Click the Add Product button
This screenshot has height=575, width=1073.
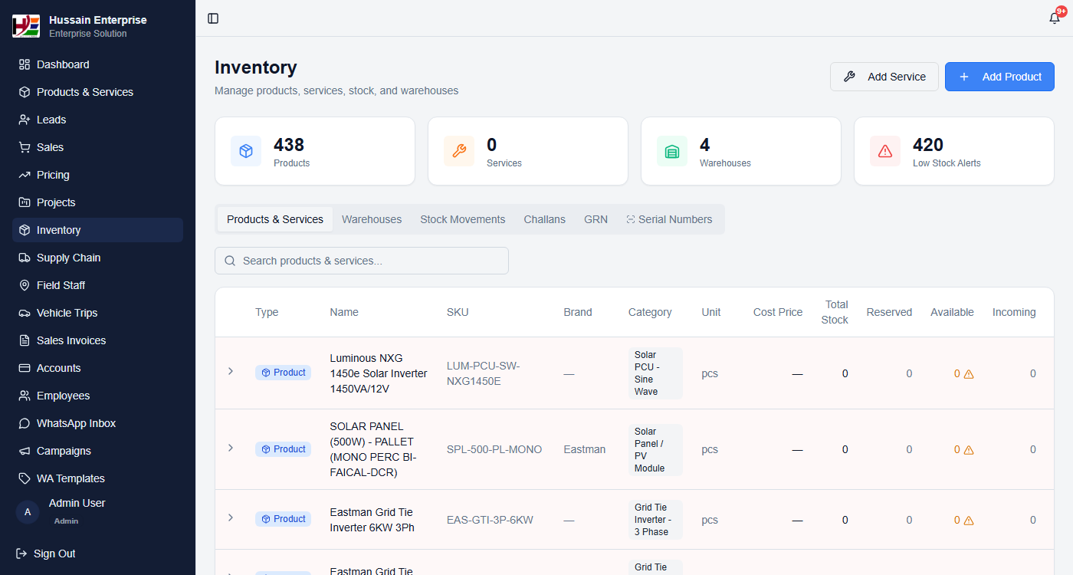999,77
